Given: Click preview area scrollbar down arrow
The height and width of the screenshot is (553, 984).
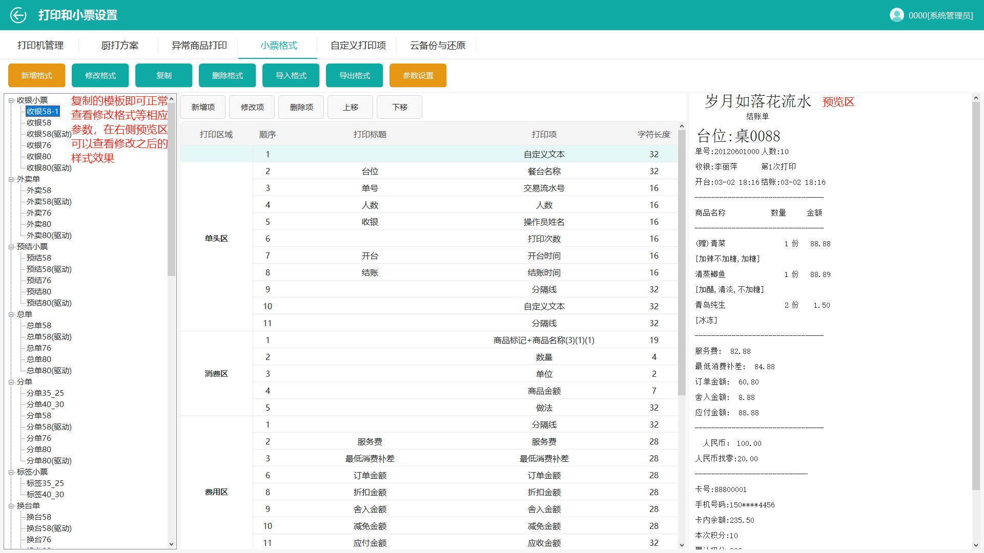Looking at the screenshot, I should pyautogui.click(x=976, y=545).
